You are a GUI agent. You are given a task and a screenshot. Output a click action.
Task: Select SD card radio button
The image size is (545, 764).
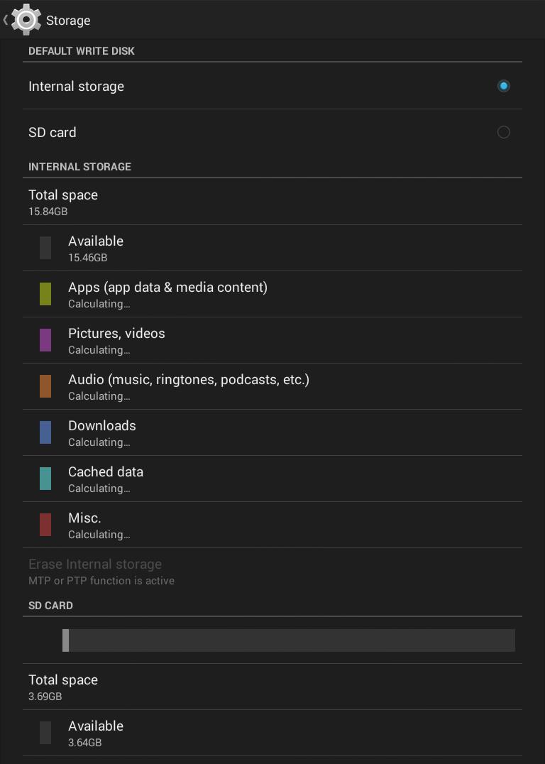pyautogui.click(x=503, y=132)
